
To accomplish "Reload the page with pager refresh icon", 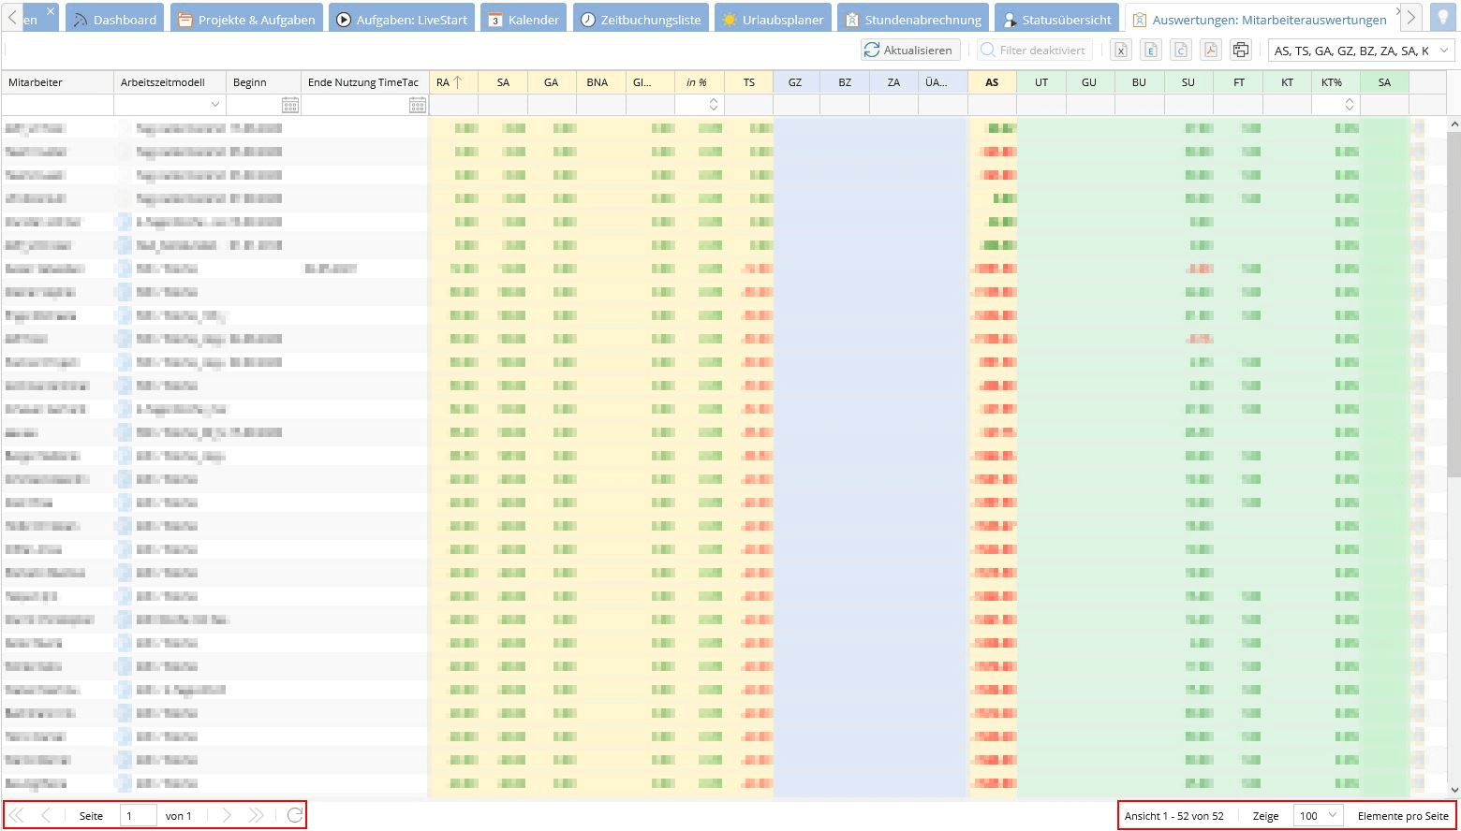I will [x=295, y=815].
